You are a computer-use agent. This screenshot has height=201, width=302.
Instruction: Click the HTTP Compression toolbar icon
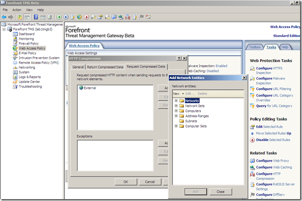(x=128, y=17)
